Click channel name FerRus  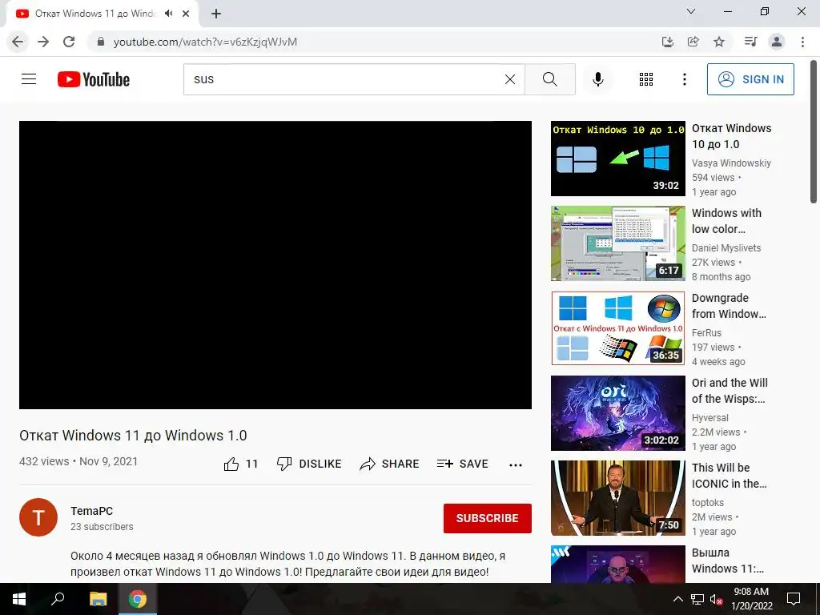pos(706,332)
